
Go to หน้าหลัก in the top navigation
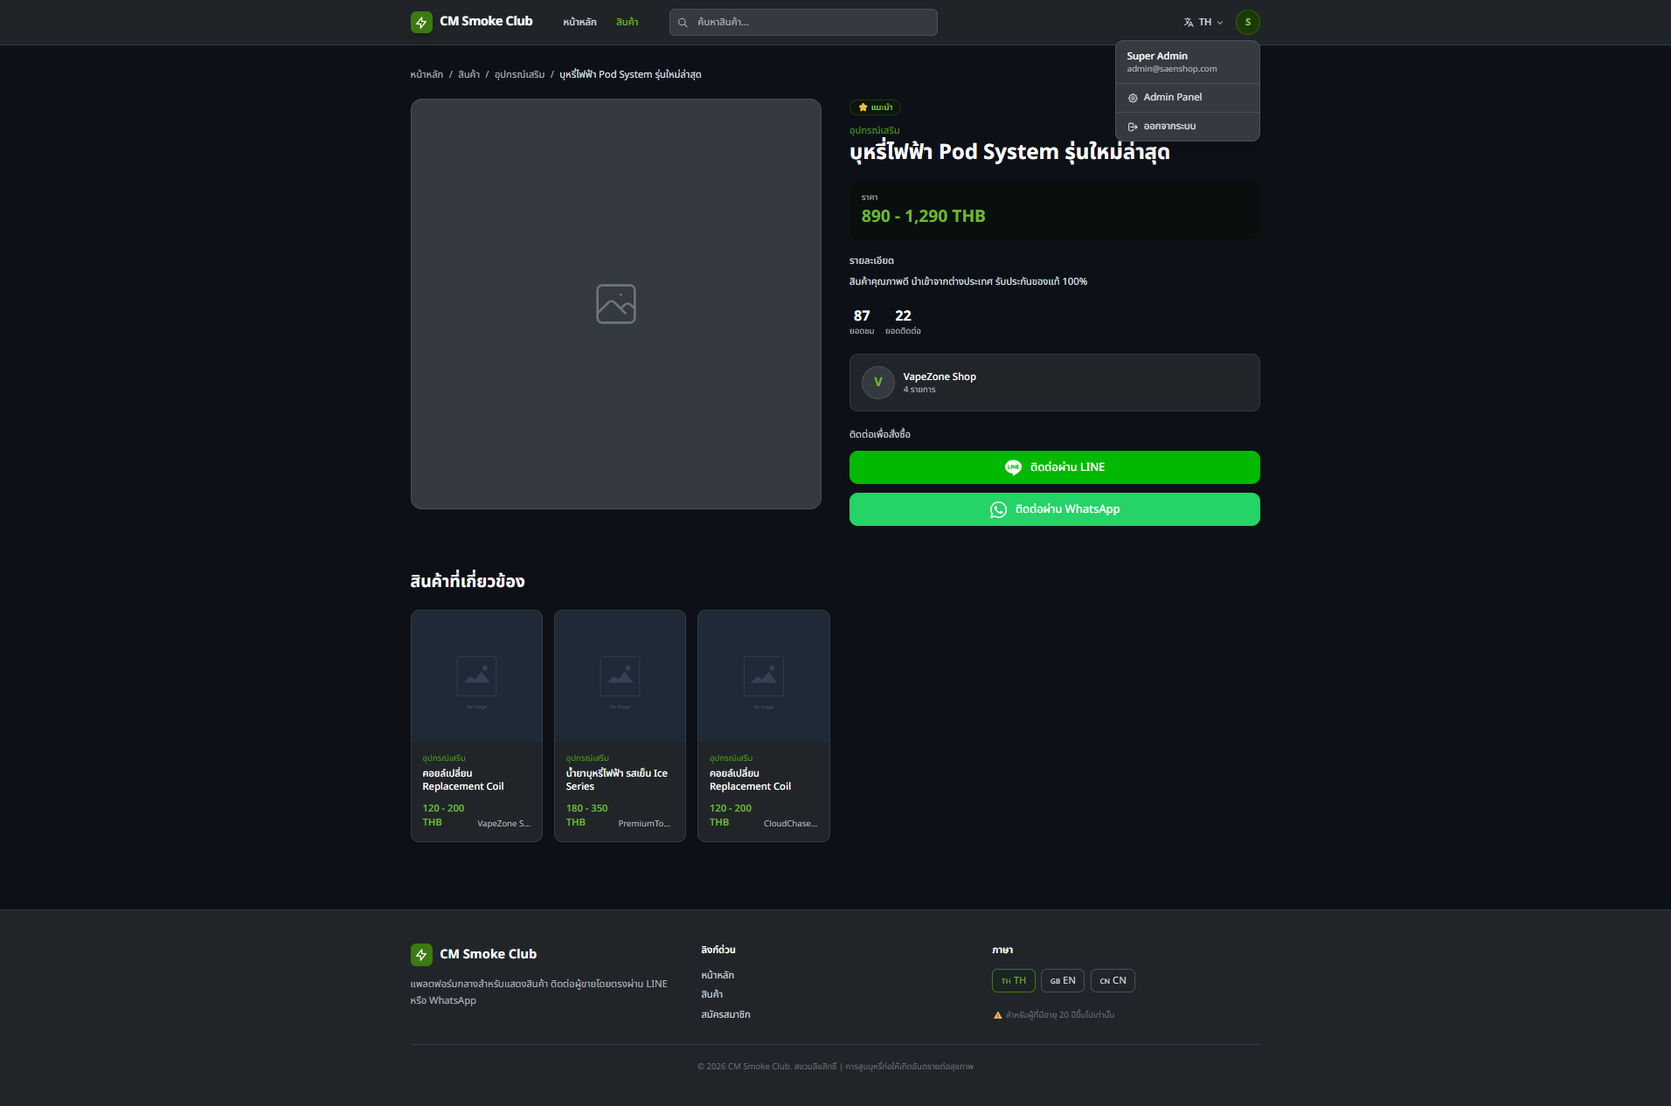[579, 23]
